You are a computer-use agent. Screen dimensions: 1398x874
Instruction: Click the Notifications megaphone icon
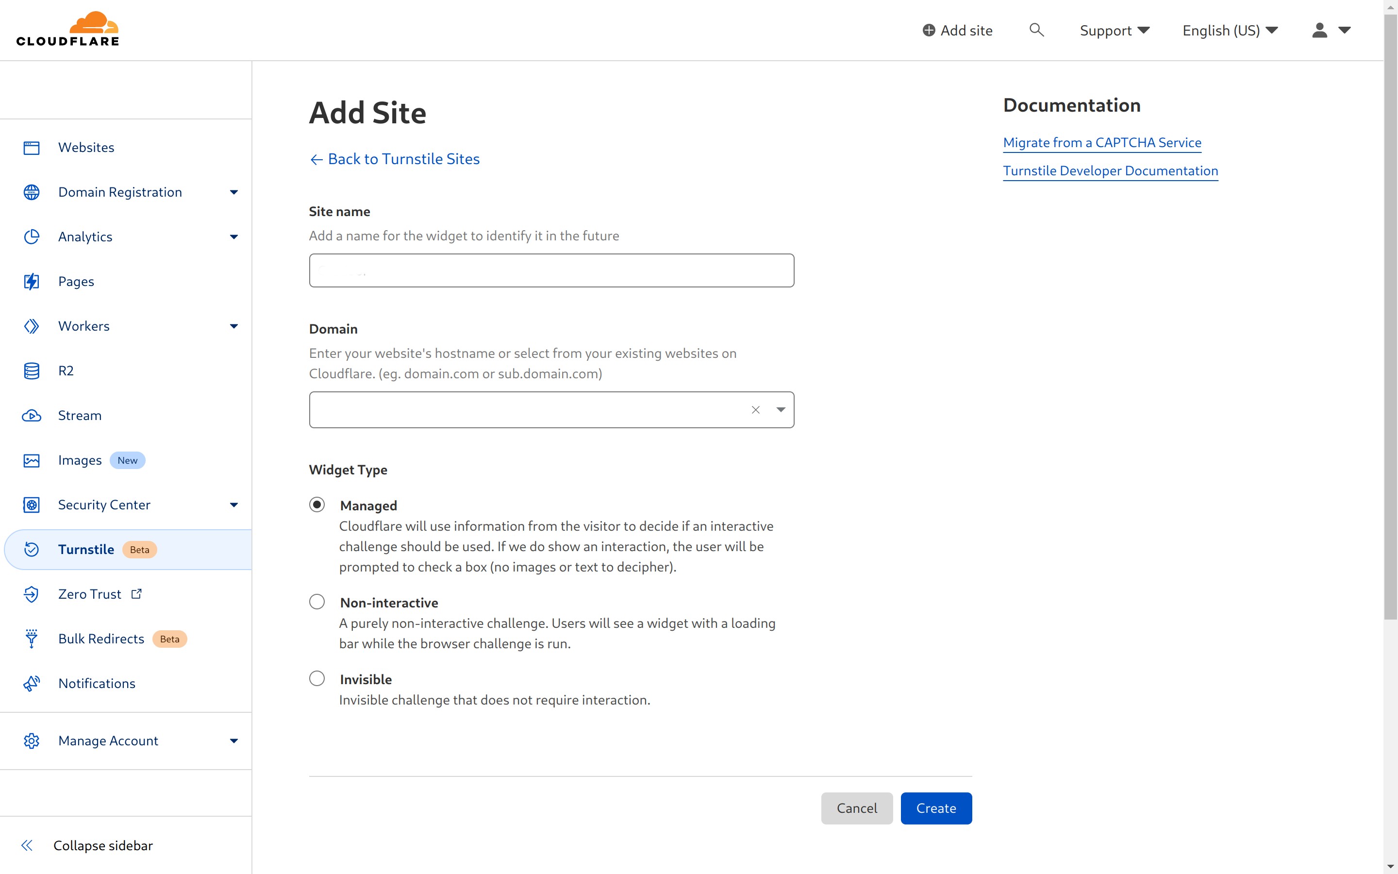coord(31,683)
